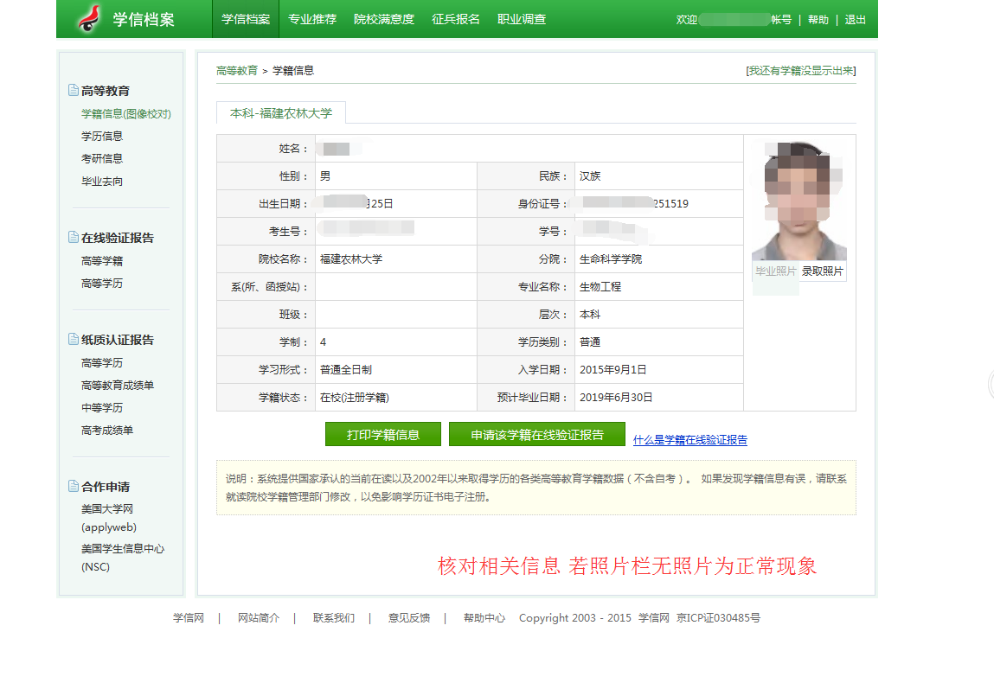Select the 本科-福建农林大学 tab
Image resolution: width=994 pixels, height=683 pixels.
(281, 112)
